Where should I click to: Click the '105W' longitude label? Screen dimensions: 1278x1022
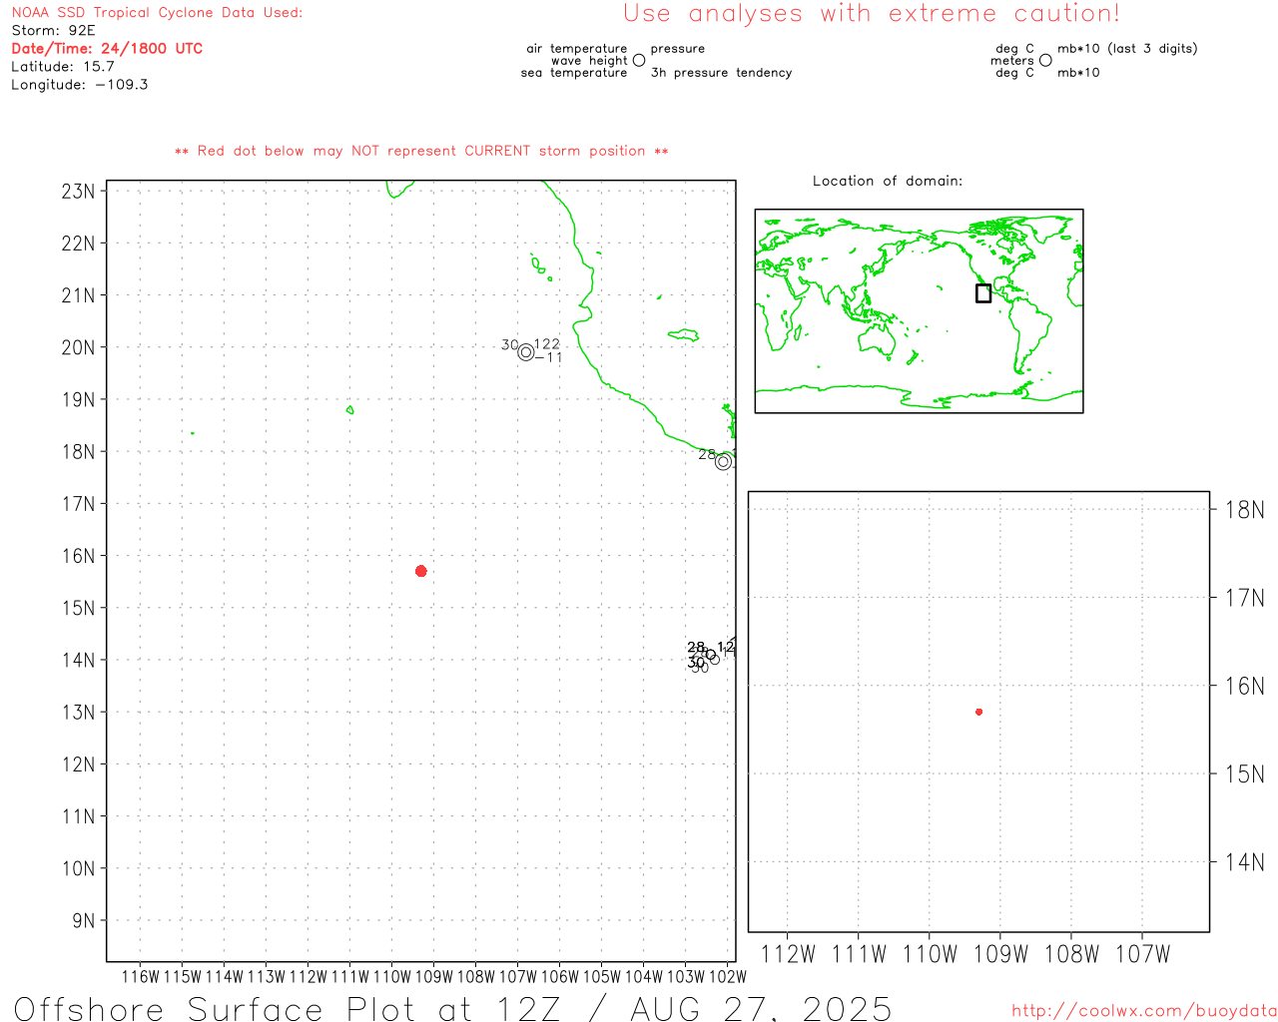coord(602,977)
